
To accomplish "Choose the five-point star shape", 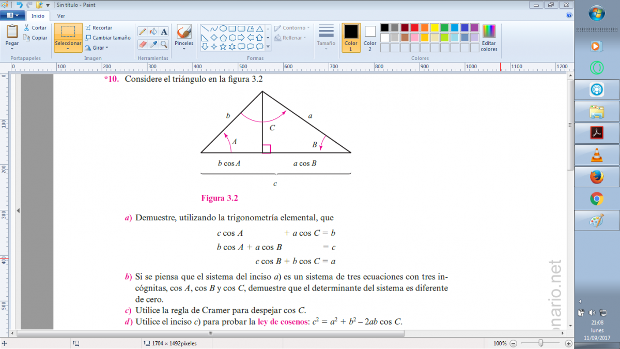I will click(x=223, y=47).
